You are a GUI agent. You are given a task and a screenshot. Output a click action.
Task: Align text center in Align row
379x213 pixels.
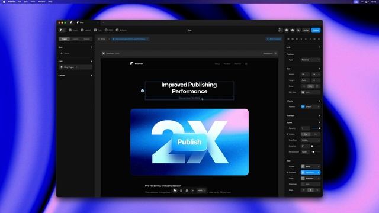click(310, 190)
